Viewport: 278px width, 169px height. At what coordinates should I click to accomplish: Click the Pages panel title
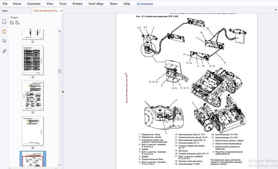pos(14,17)
